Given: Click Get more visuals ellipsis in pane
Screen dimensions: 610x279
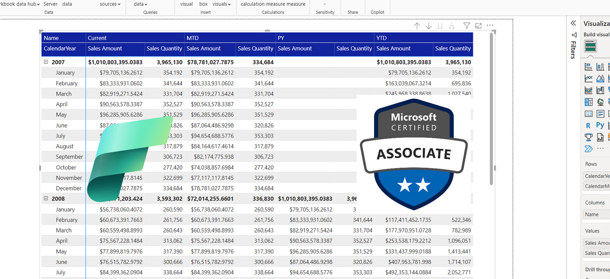Looking at the screenshot, I should click(x=600, y=148).
